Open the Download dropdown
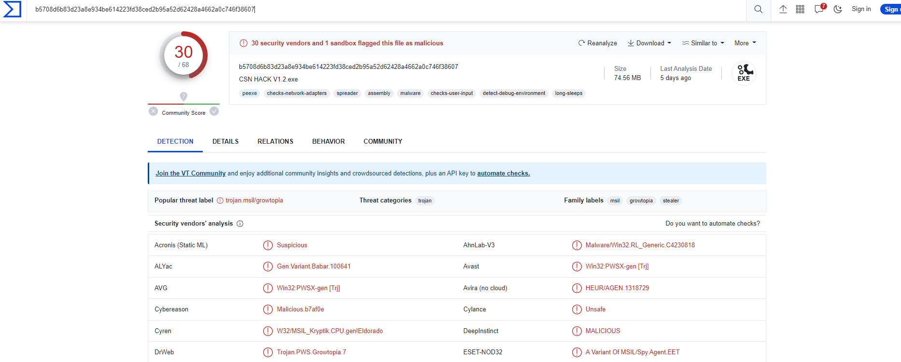This screenshot has height=362, width=901. (649, 43)
